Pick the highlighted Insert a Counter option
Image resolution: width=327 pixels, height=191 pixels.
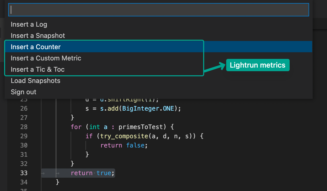click(36, 47)
